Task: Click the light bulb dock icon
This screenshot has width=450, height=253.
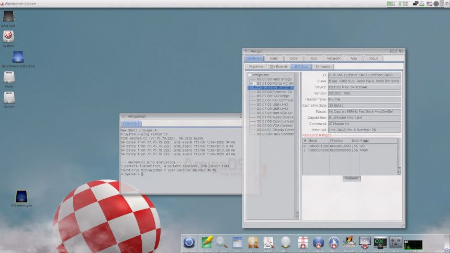Action: [x=285, y=243]
